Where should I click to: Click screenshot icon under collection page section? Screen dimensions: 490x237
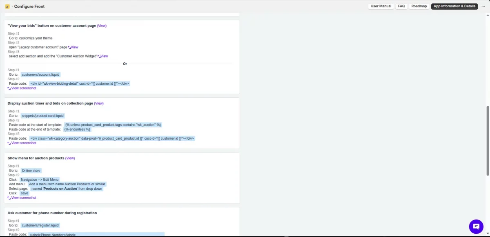click(x=9, y=143)
